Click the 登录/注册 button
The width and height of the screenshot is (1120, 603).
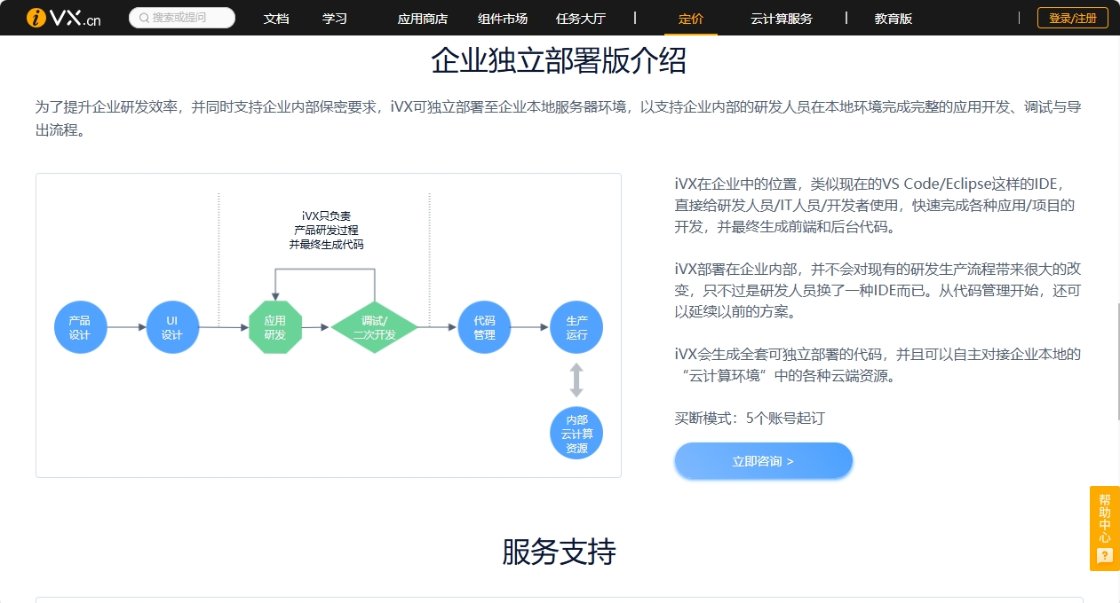click(x=1073, y=18)
